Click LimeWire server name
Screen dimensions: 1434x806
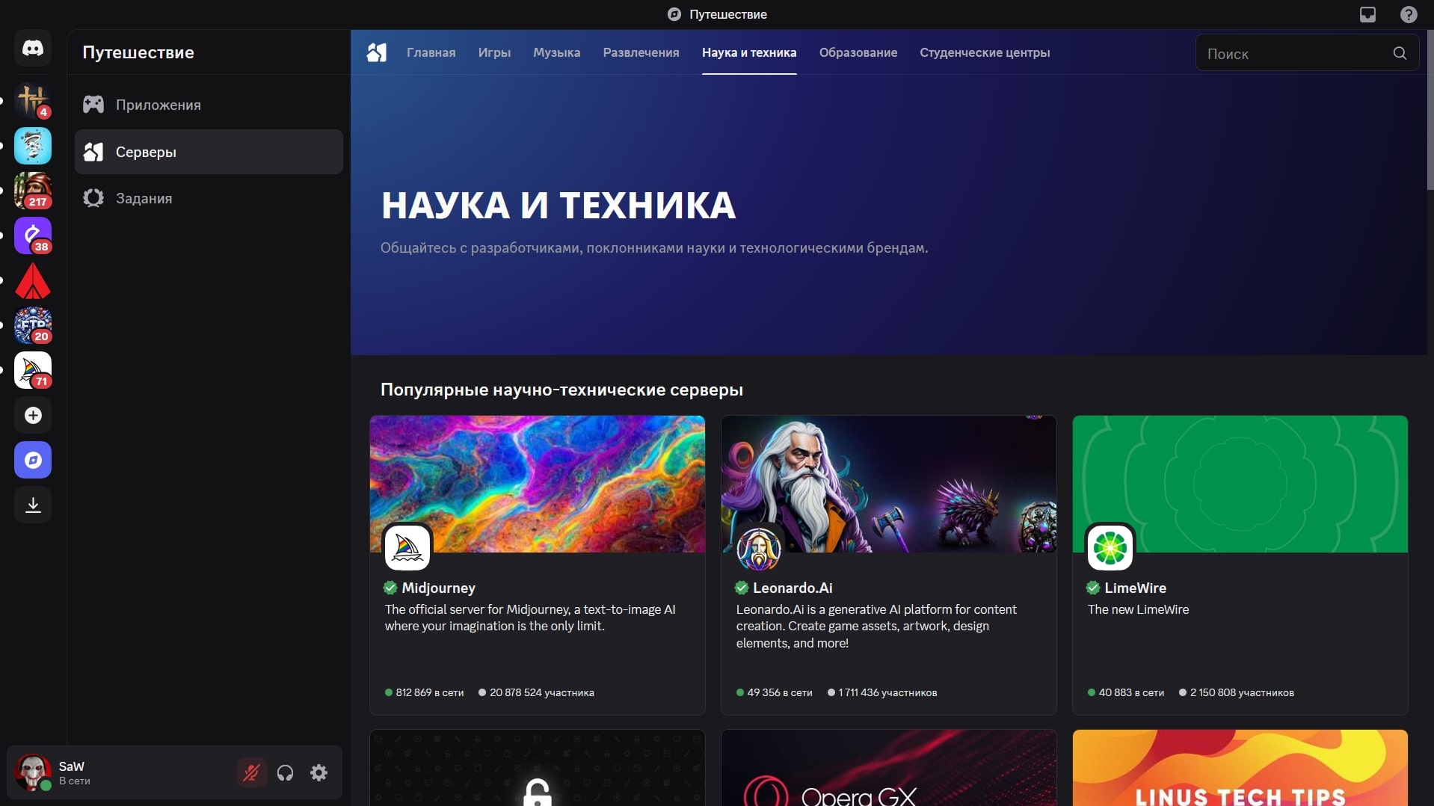tap(1135, 588)
